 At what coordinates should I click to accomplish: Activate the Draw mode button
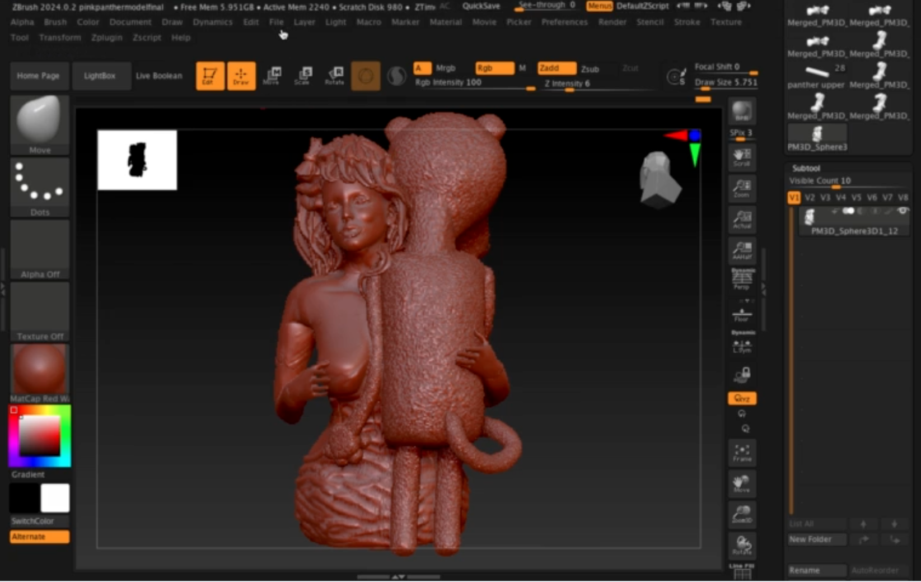pos(241,76)
